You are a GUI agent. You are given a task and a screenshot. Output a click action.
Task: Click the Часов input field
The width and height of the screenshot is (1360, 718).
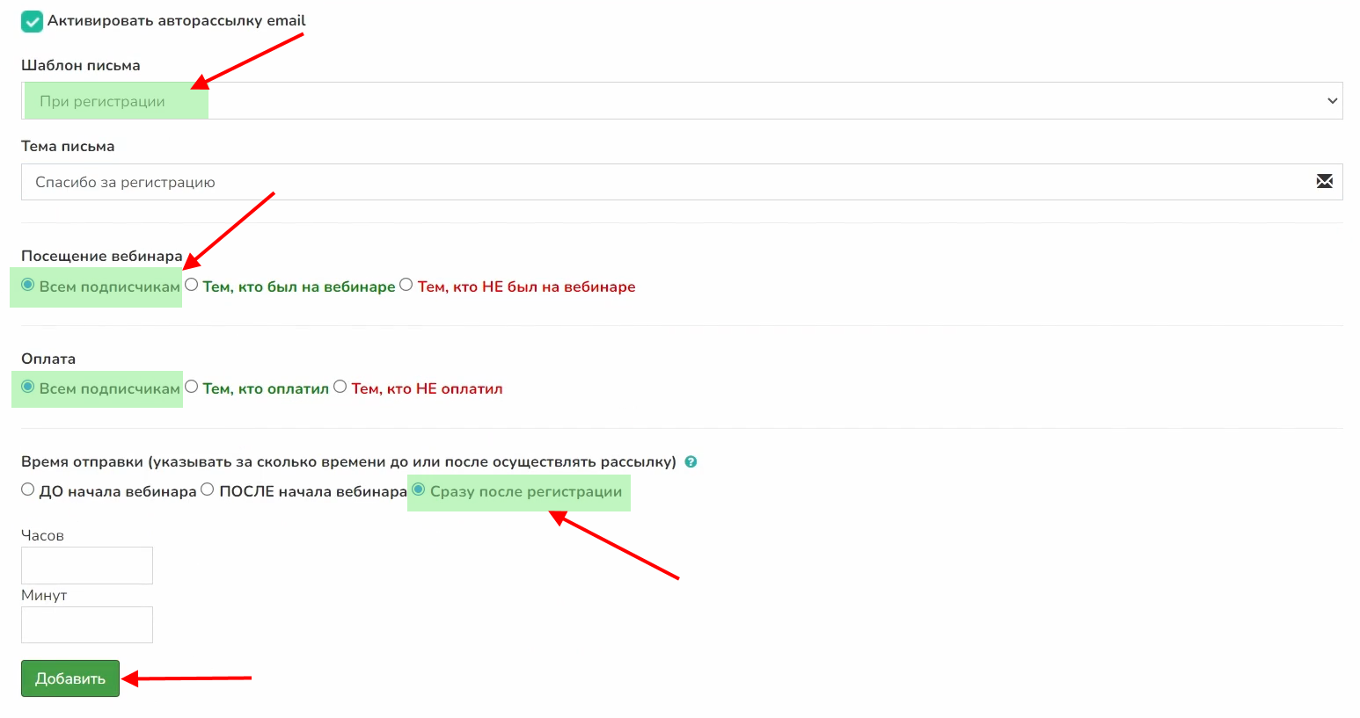(x=87, y=565)
